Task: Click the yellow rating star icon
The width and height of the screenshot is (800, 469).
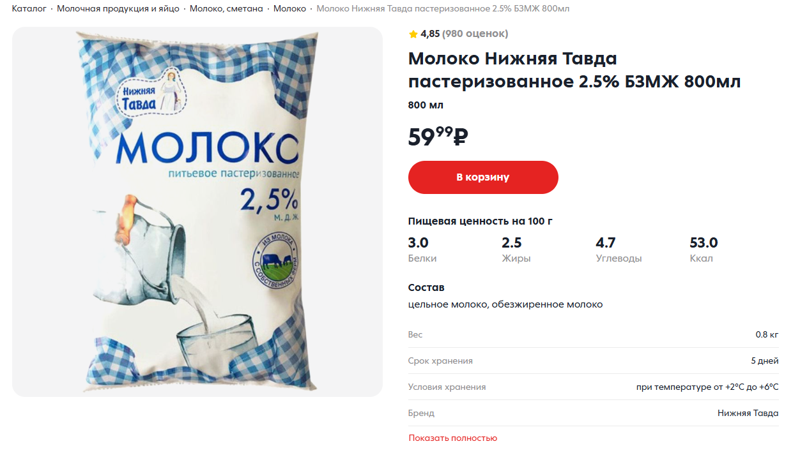Action: click(x=413, y=34)
